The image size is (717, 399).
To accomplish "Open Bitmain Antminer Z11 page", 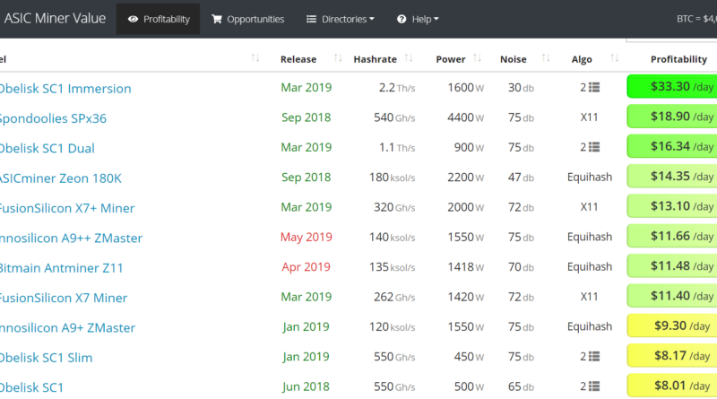I will tap(61, 268).
